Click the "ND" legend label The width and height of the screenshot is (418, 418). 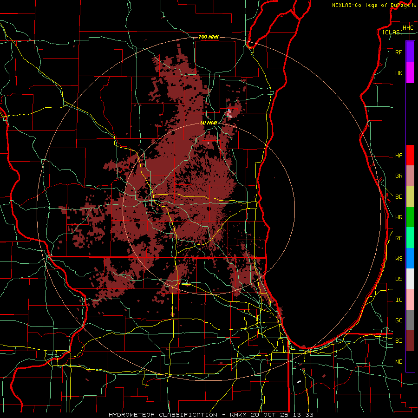398,361
